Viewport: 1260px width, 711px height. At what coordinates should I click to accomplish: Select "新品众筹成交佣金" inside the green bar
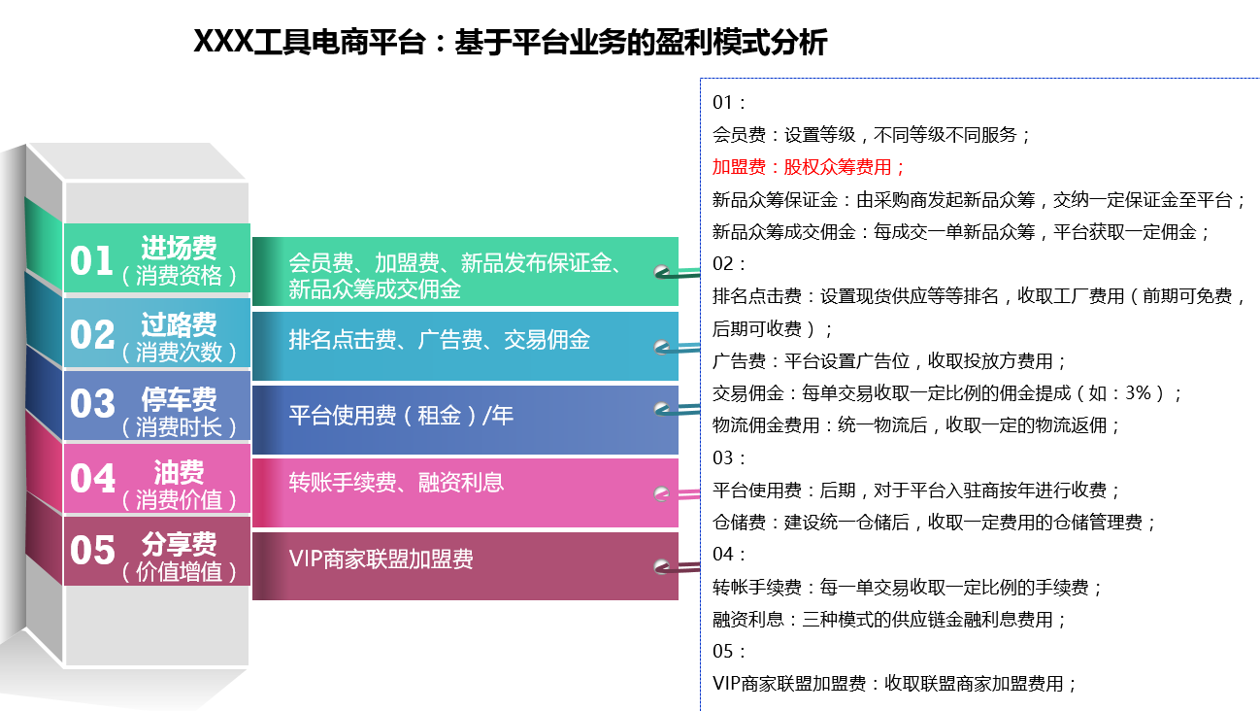375,288
